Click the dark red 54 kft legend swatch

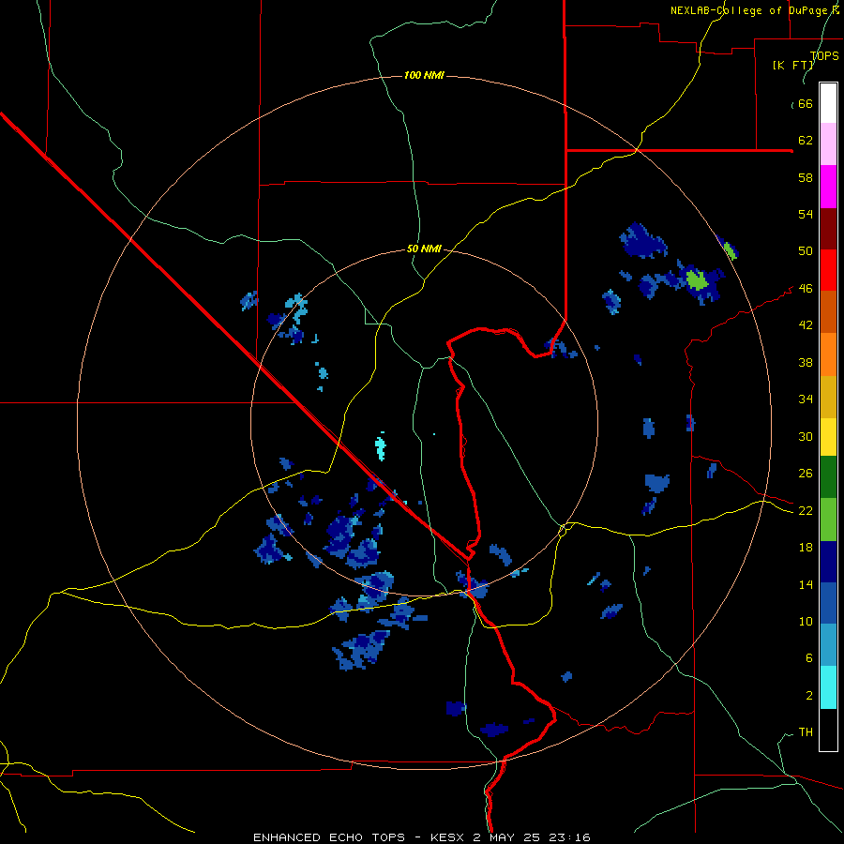(x=828, y=229)
